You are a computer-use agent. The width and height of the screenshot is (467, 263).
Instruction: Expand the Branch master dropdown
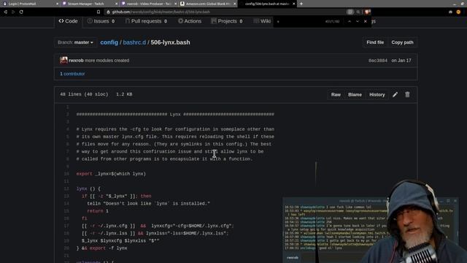pyautogui.click(x=75, y=42)
